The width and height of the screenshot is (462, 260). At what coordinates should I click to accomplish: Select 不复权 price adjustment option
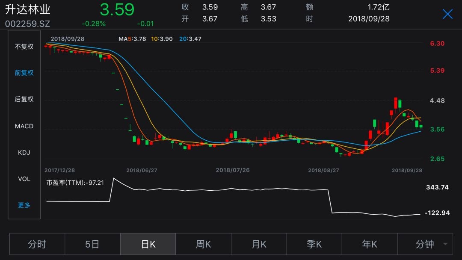pos(24,47)
